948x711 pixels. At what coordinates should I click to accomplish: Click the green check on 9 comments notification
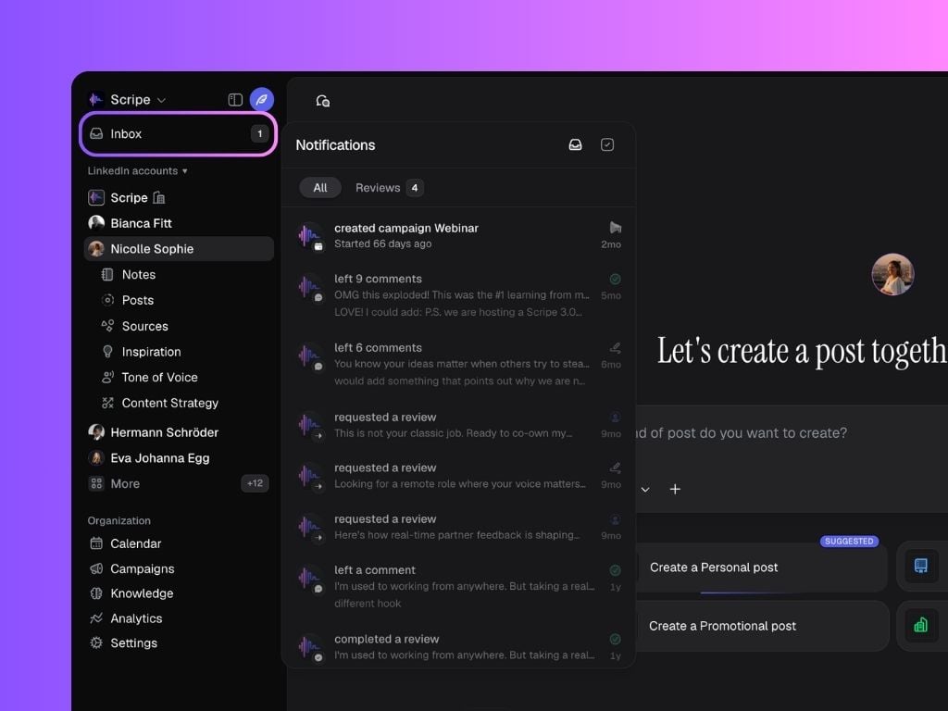[x=616, y=280]
